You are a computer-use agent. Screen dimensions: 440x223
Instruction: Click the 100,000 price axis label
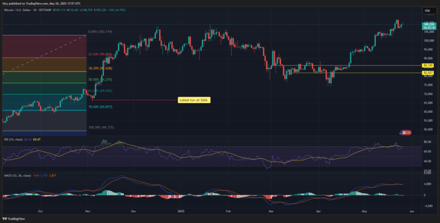(429, 41)
